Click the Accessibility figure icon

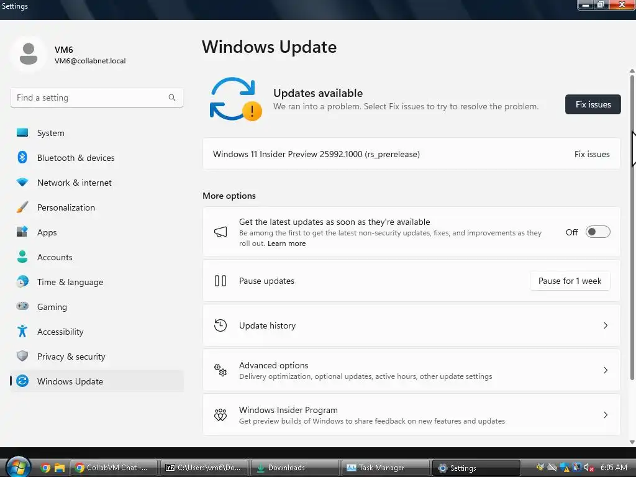[22, 332]
